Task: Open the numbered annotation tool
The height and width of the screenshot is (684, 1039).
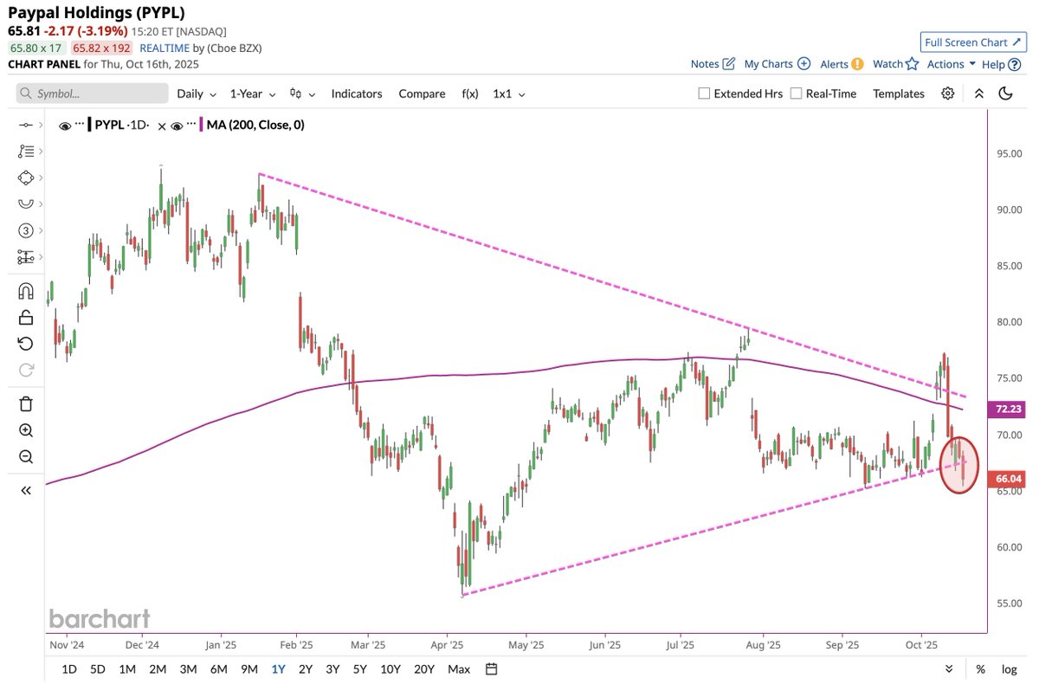Action: (x=25, y=230)
